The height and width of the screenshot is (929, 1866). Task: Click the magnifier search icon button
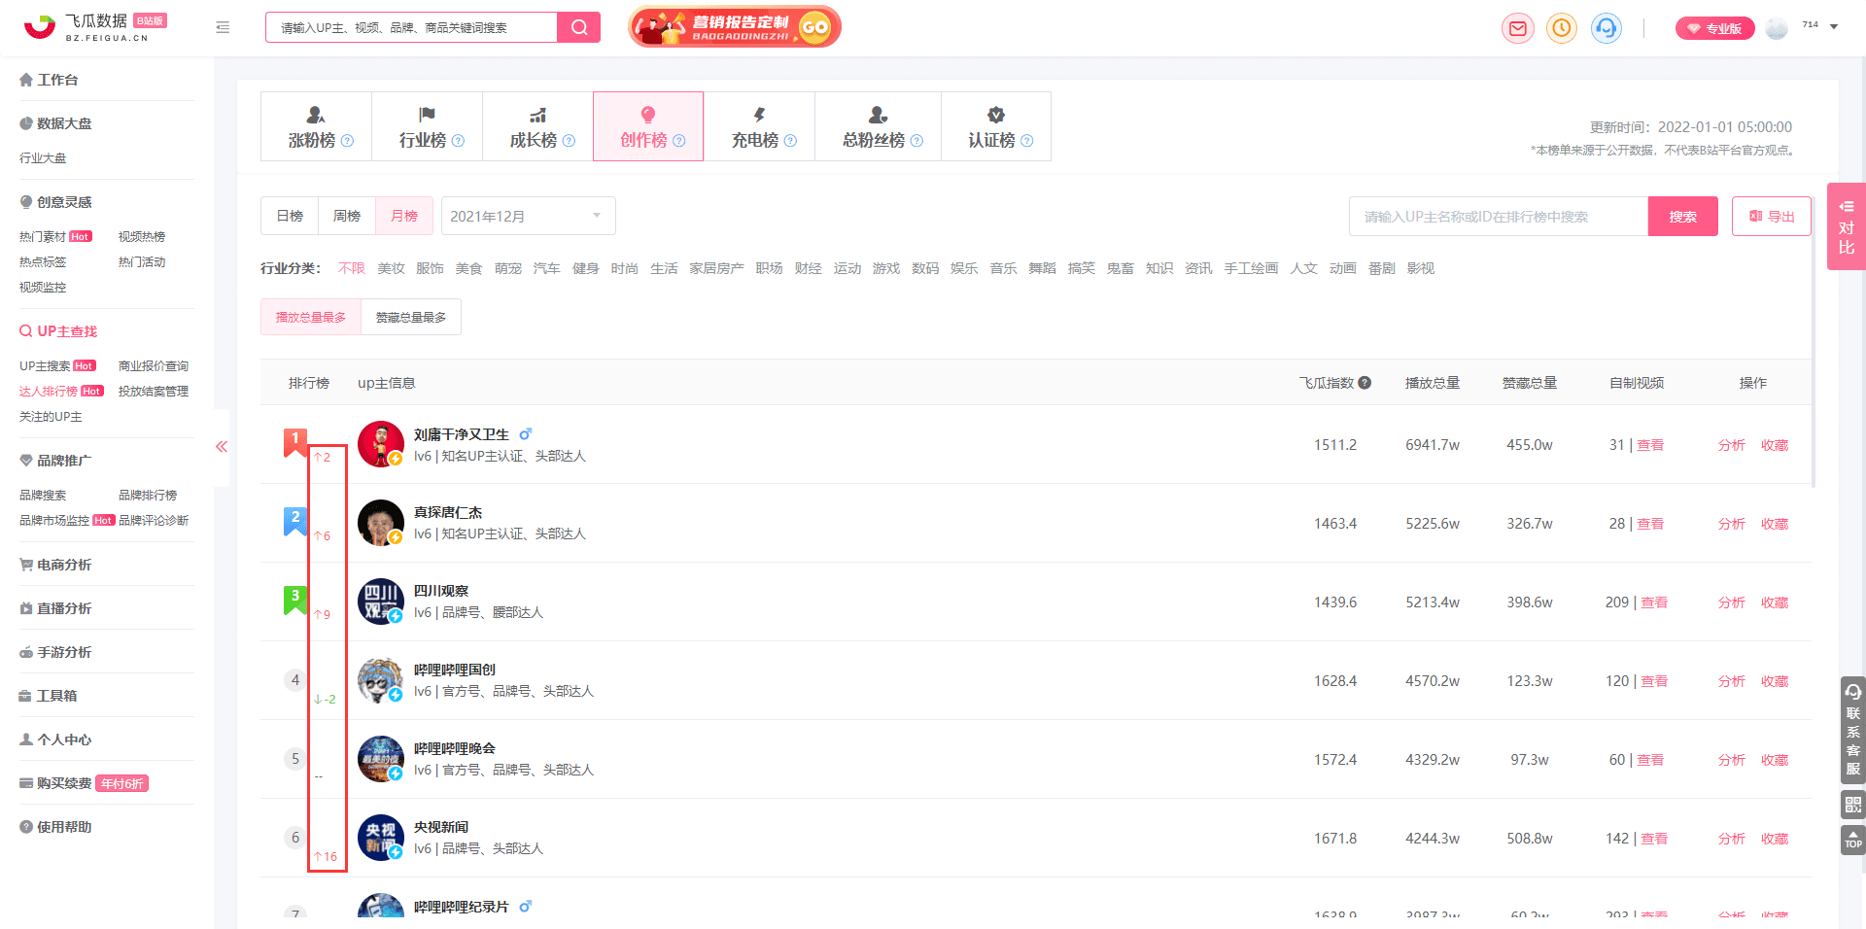pos(579,27)
